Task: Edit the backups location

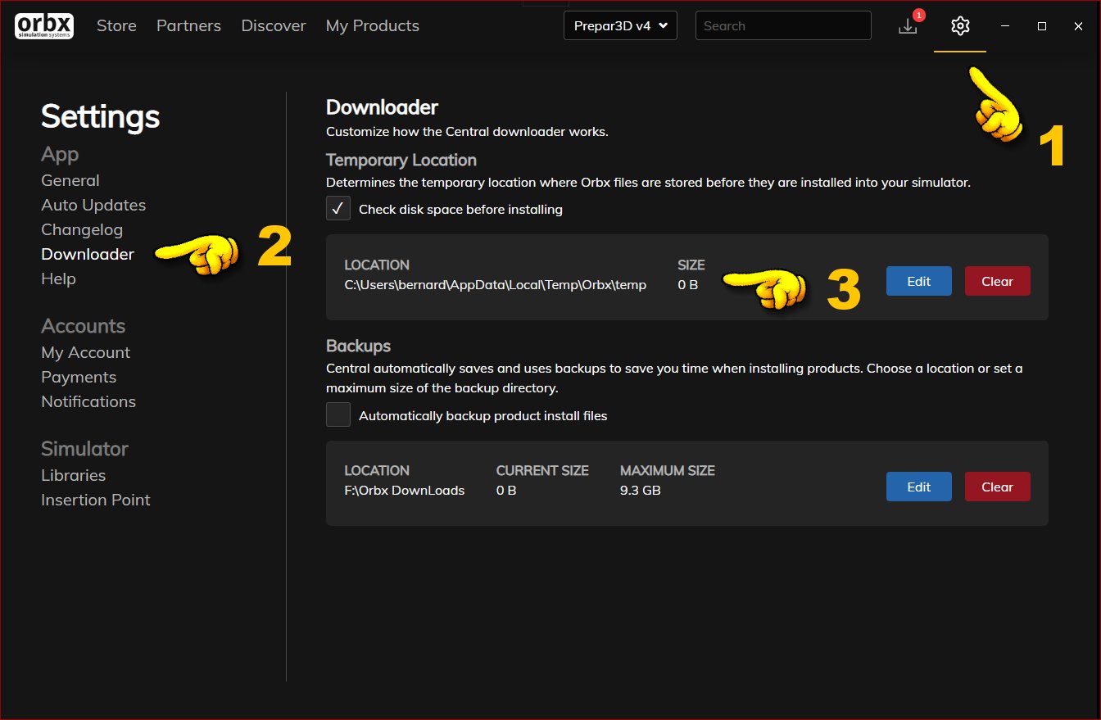Action: pyautogui.click(x=919, y=487)
